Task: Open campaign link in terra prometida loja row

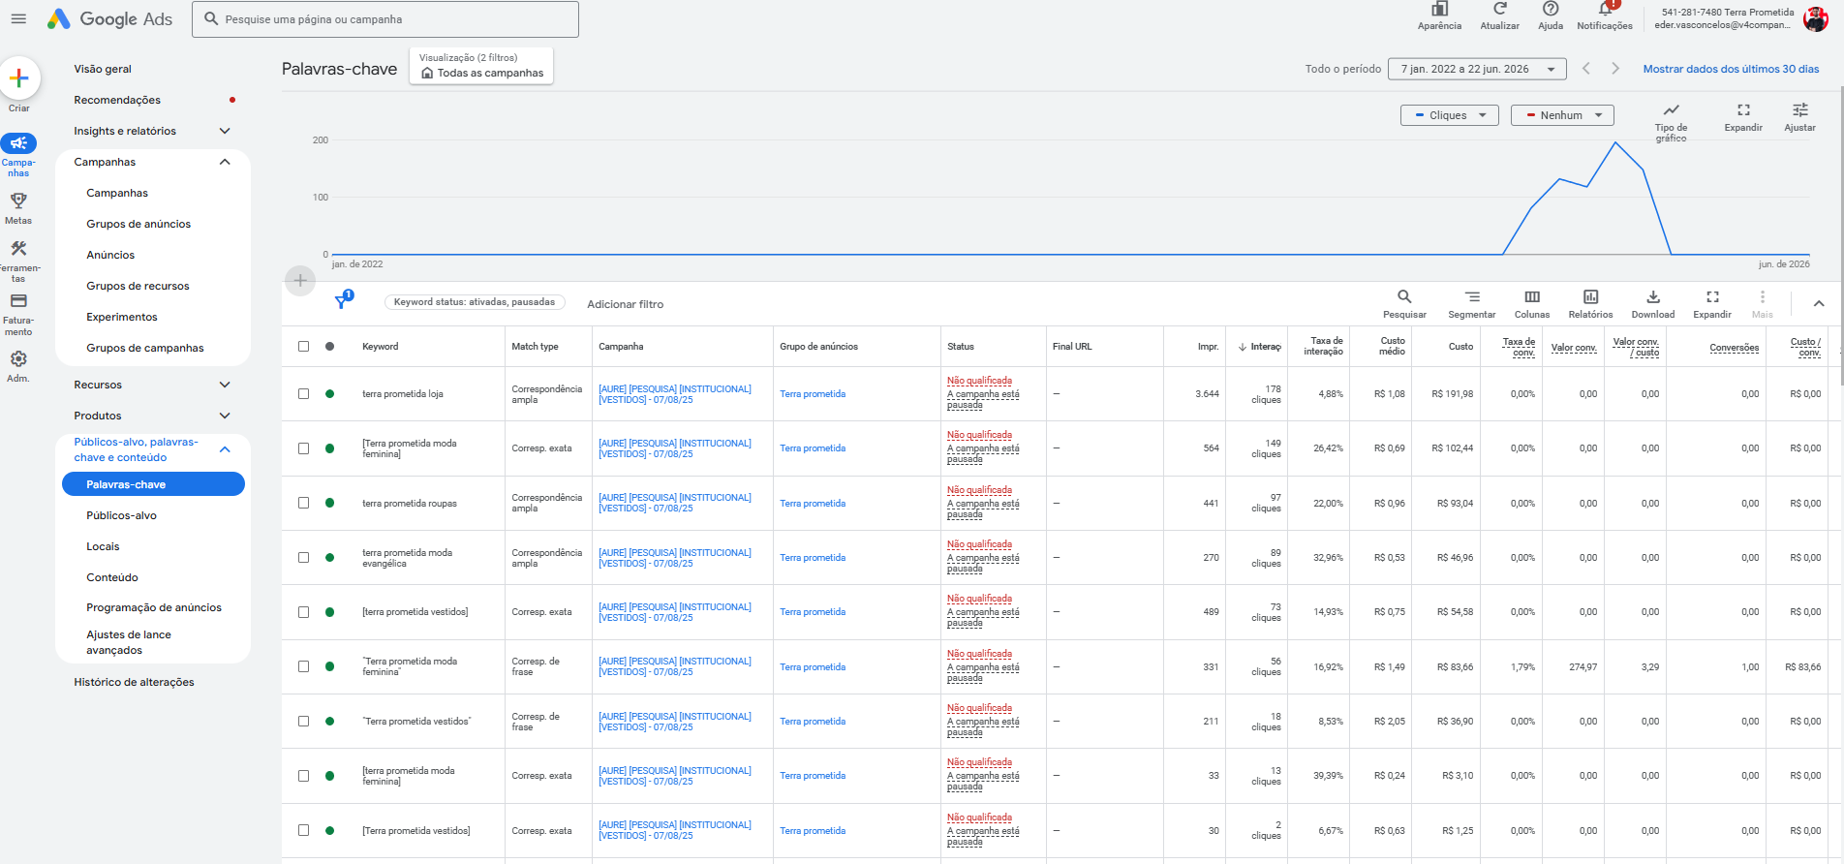Action: [675, 394]
